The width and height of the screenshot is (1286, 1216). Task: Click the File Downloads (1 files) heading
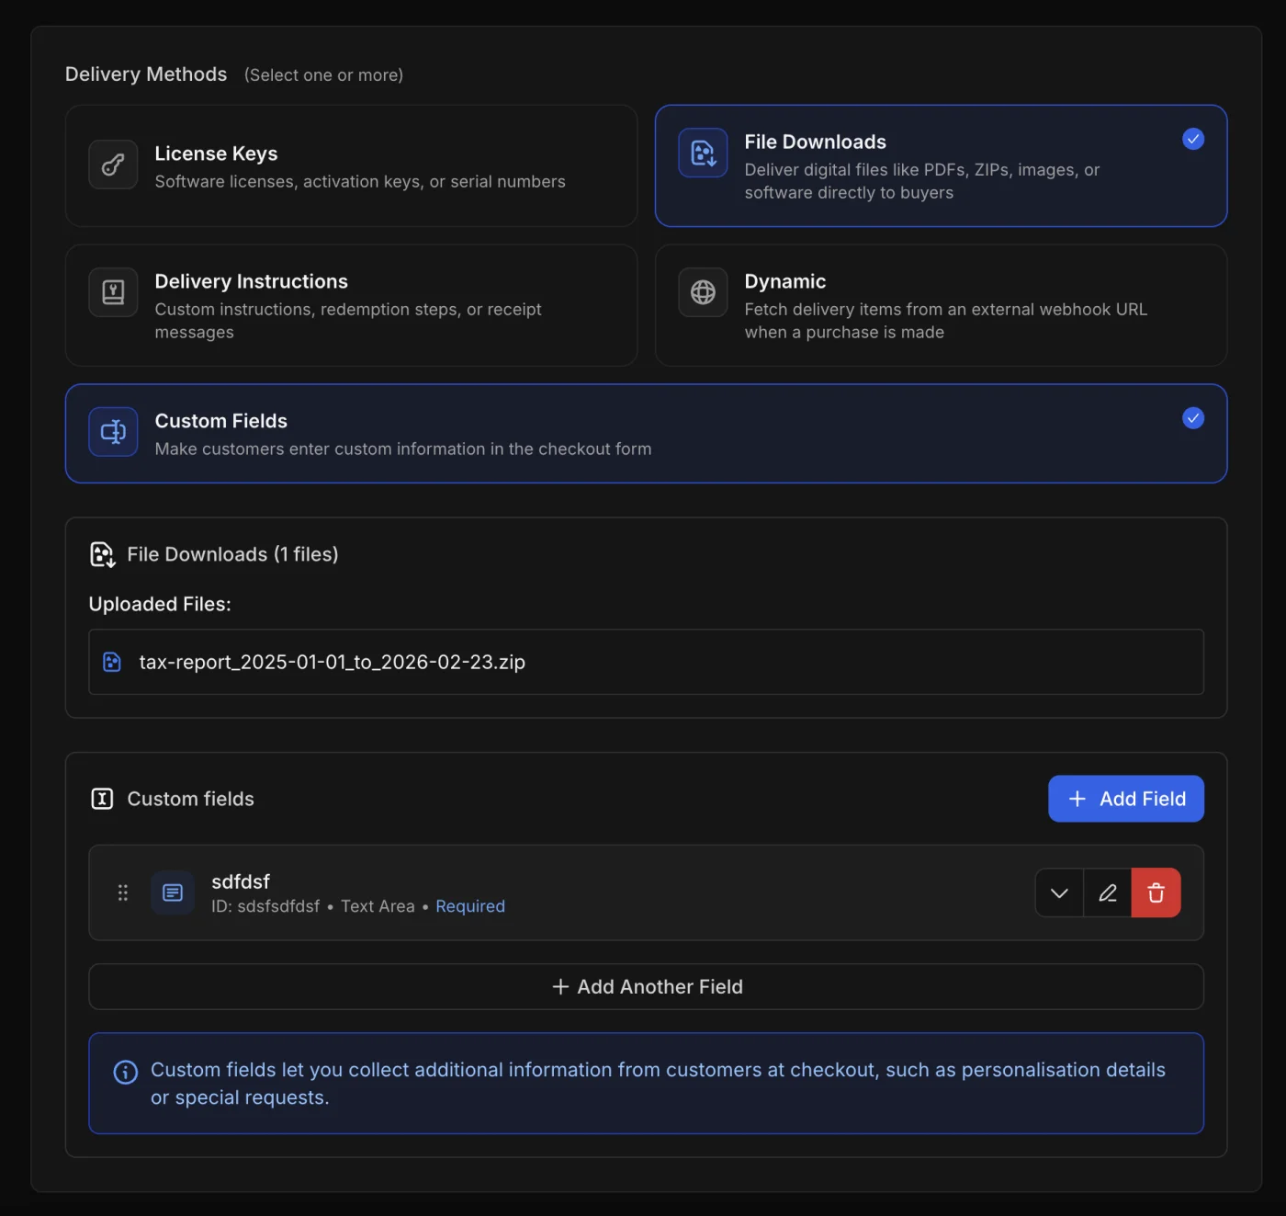(232, 554)
